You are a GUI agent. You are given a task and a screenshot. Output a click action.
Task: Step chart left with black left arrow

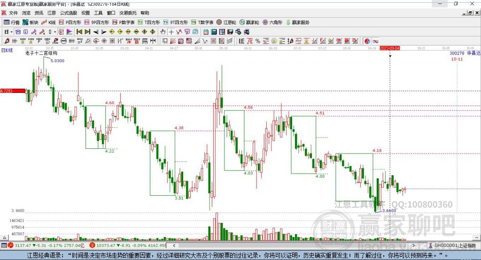[96, 32]
